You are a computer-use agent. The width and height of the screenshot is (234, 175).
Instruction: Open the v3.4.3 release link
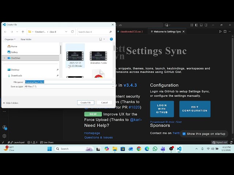point(130,85)
